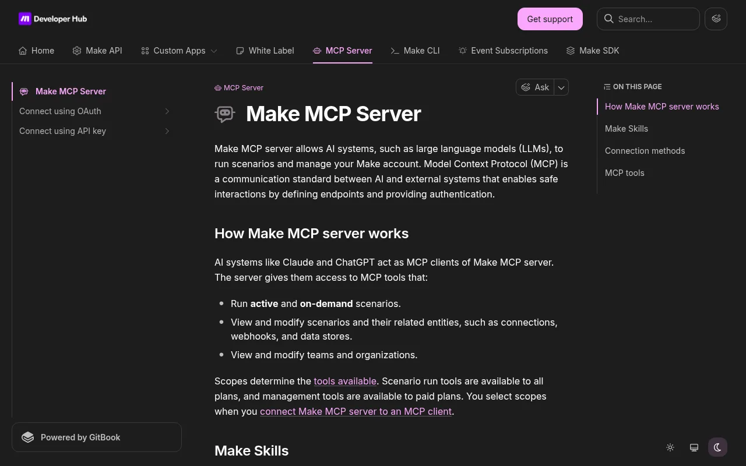Image resolution: width=746 pixels, height=466 pixels.
Task: Open the Ask button dropdown arrow
Action: 561,87
